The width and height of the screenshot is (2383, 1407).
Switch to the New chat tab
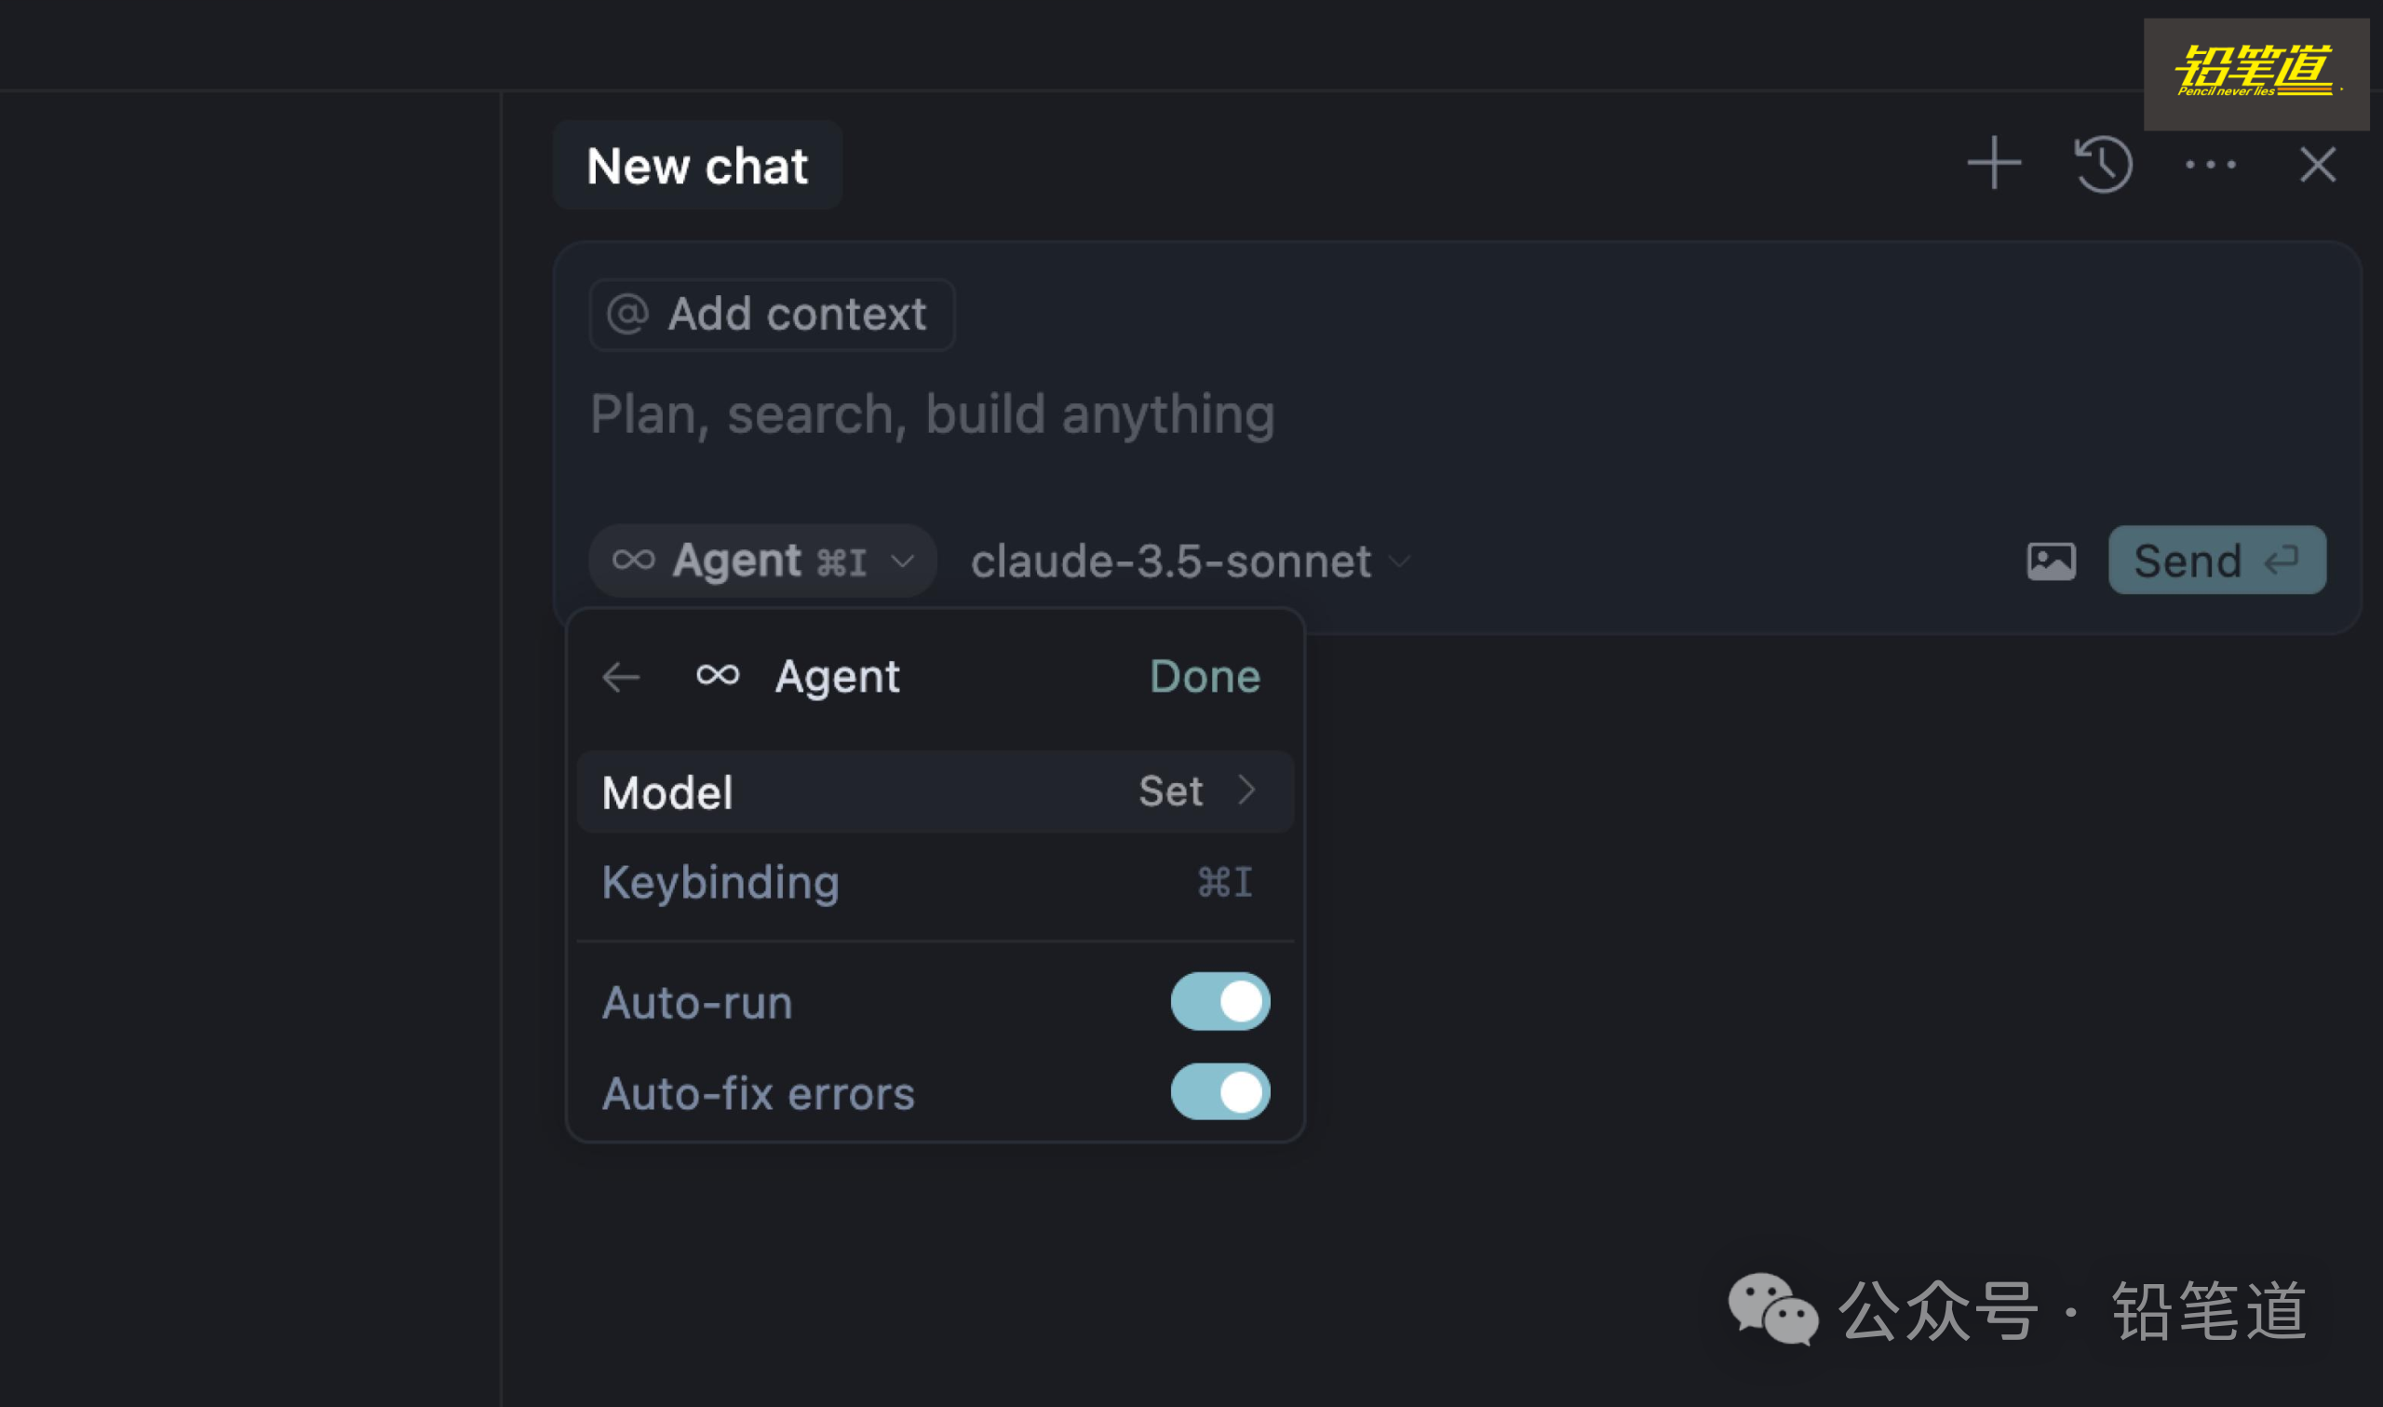coord(697,166)
